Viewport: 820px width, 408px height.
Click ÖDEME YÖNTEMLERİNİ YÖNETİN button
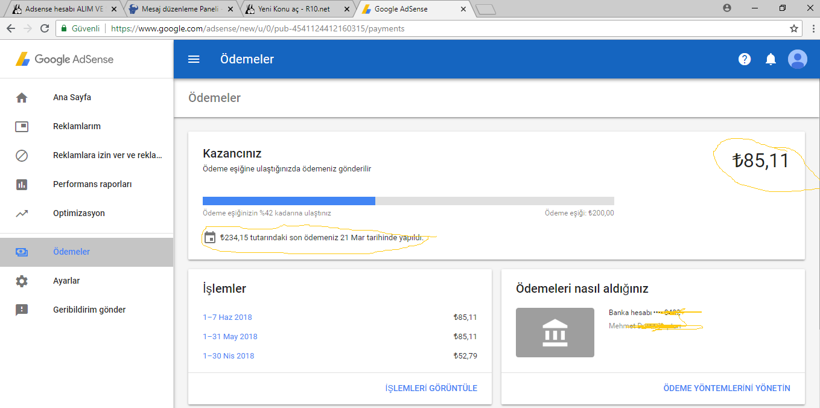726,388
